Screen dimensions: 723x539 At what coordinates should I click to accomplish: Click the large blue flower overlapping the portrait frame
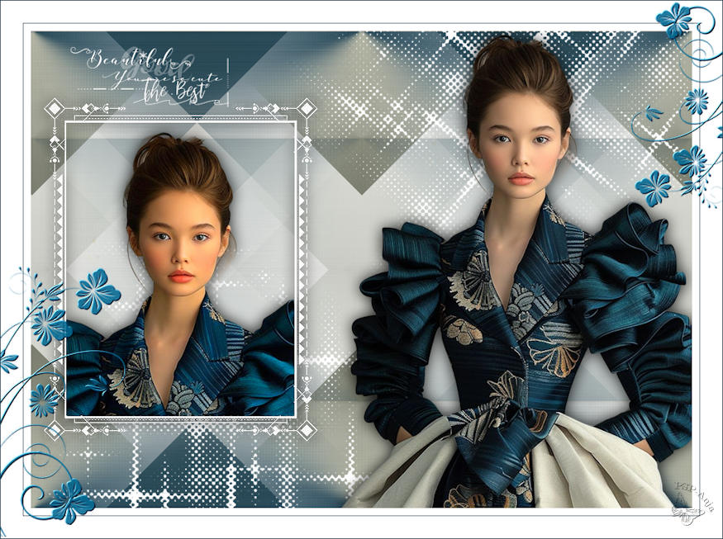pos(98,290)
